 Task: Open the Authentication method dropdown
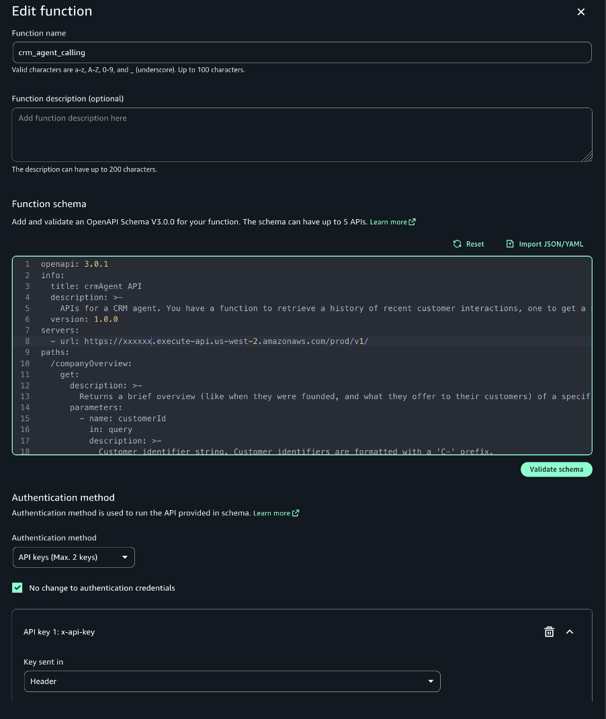[x=74, y=557]
